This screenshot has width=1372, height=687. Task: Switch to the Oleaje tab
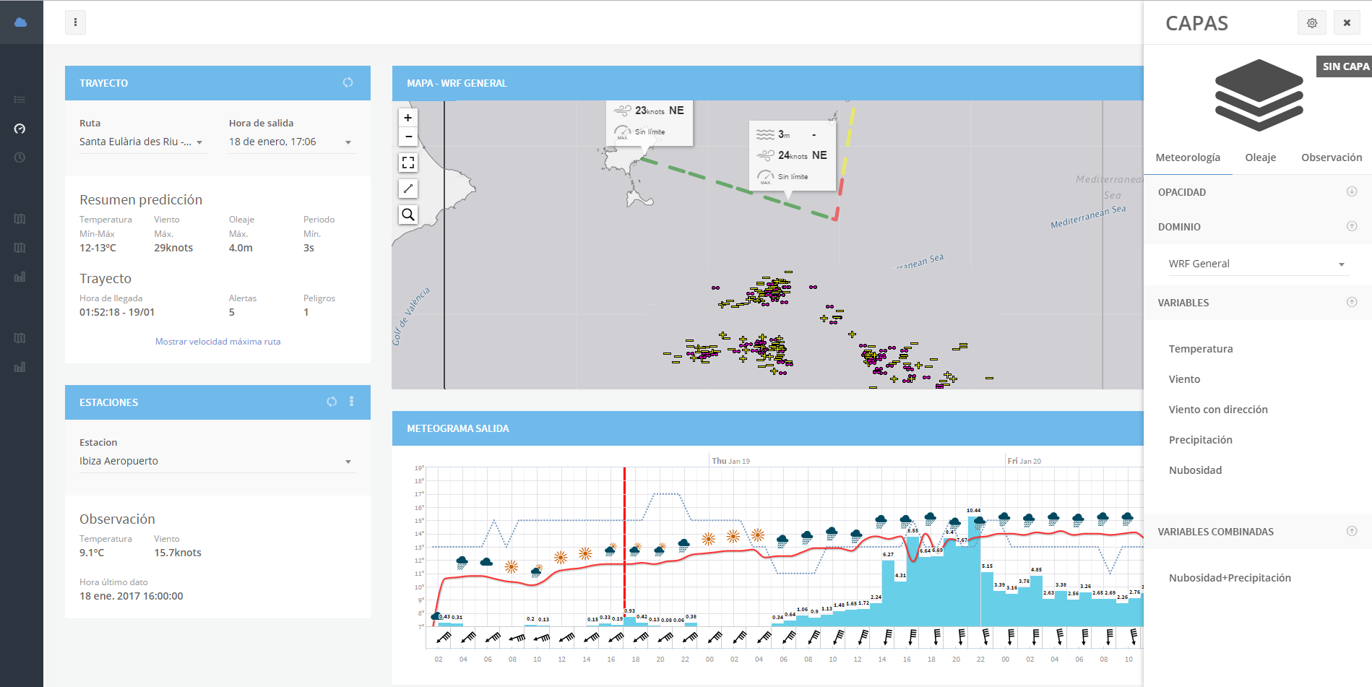tap(1260, 157)
